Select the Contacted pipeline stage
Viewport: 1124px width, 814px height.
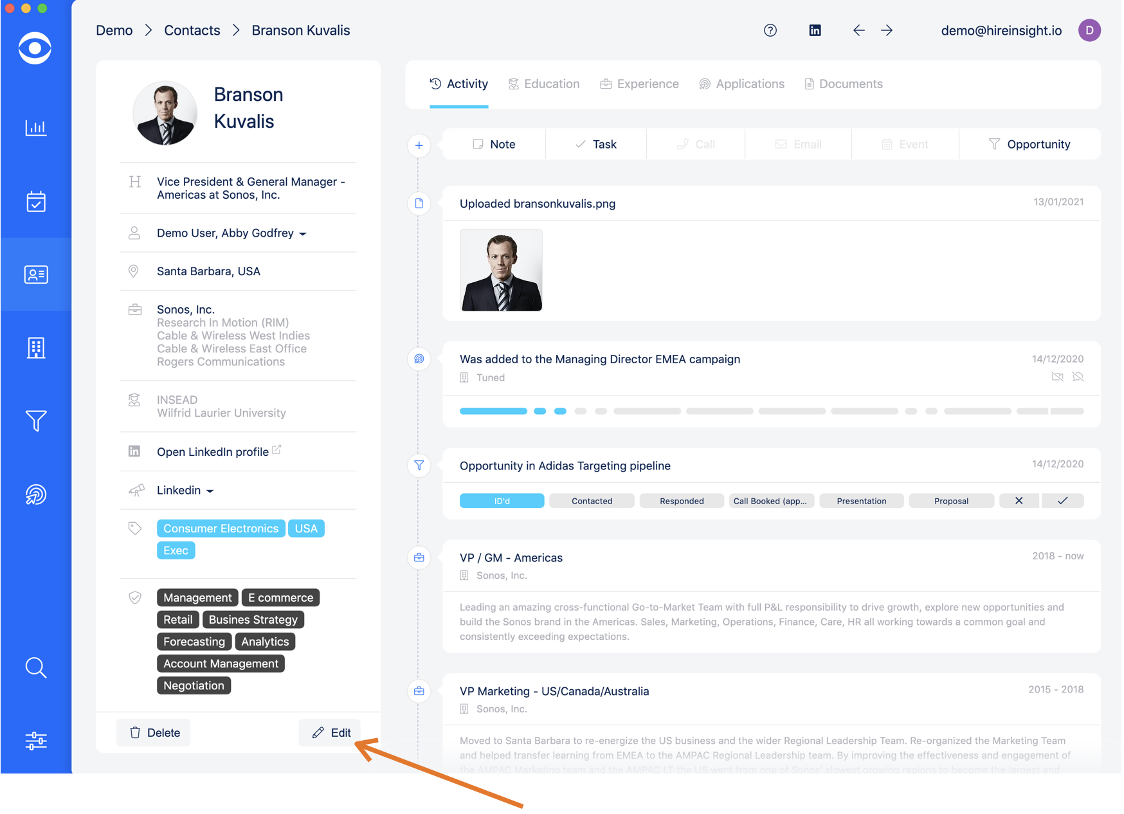pyautogui.click(x=592, y=501)
